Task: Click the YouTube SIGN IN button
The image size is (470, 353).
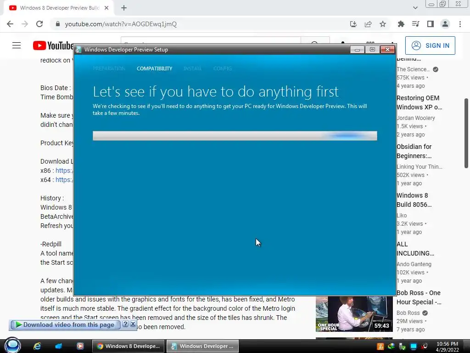Action: tap(430, 46)
